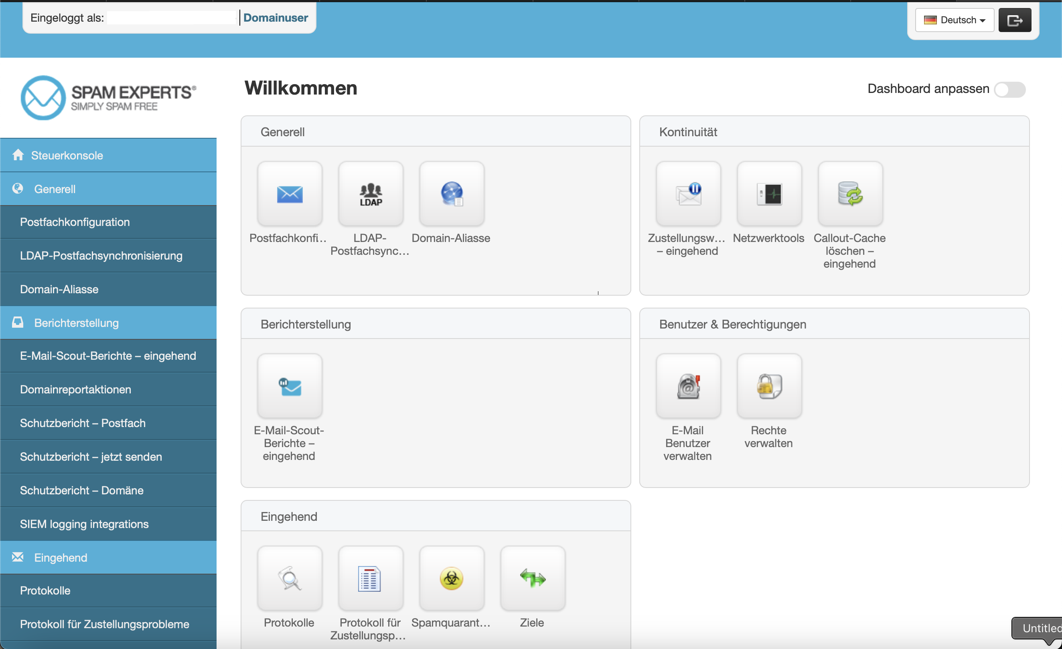This screenshot has width=1062, height=649.
Task: Click E-Mail-Scout-Berichte – eingehend envelope icon
Action: point(289,386)
